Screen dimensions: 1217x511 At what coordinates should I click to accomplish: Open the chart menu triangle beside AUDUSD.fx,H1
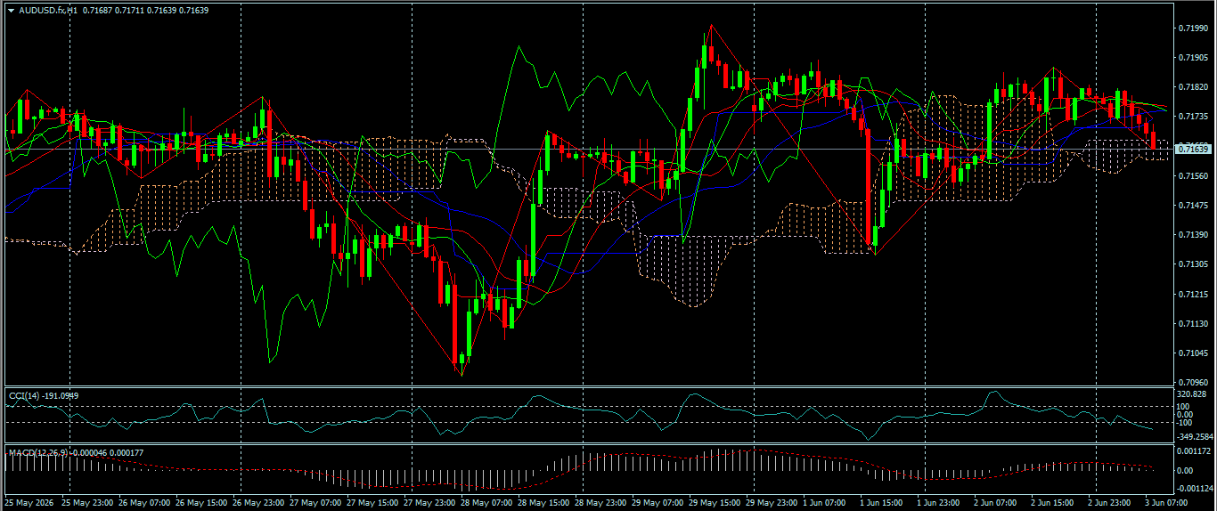pyautogui.click(x=12, y=10)
